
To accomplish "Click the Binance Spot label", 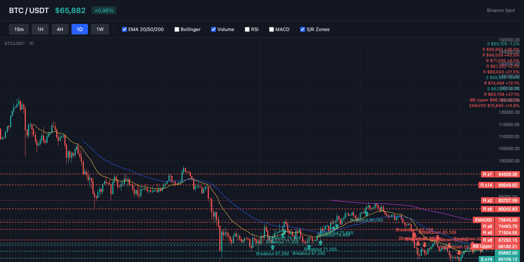I will (501, 10).
